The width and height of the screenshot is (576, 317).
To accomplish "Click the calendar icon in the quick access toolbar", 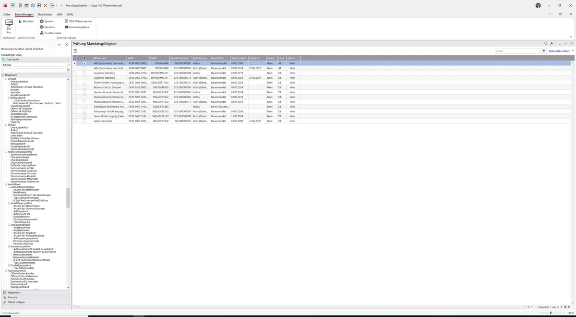I will (26, 5).
